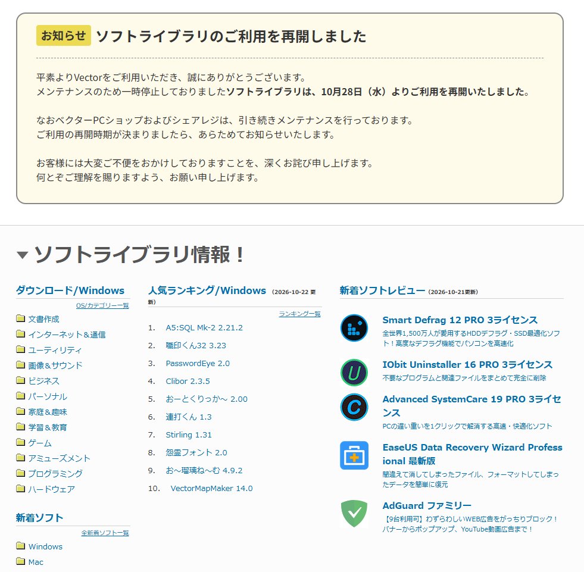Open the OS/カテゴリー一覧 link
The height and width of the screenshot is (572, 584).
[x=102, y=305]
